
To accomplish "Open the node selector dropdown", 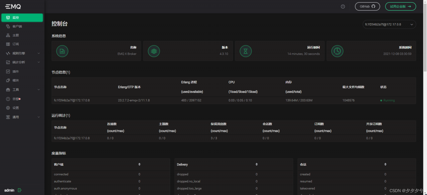I will pyautogui.click(x=389, y=24).
